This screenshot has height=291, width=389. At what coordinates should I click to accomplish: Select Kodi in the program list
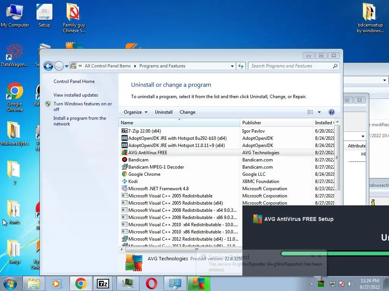click(x=226, y=181)
